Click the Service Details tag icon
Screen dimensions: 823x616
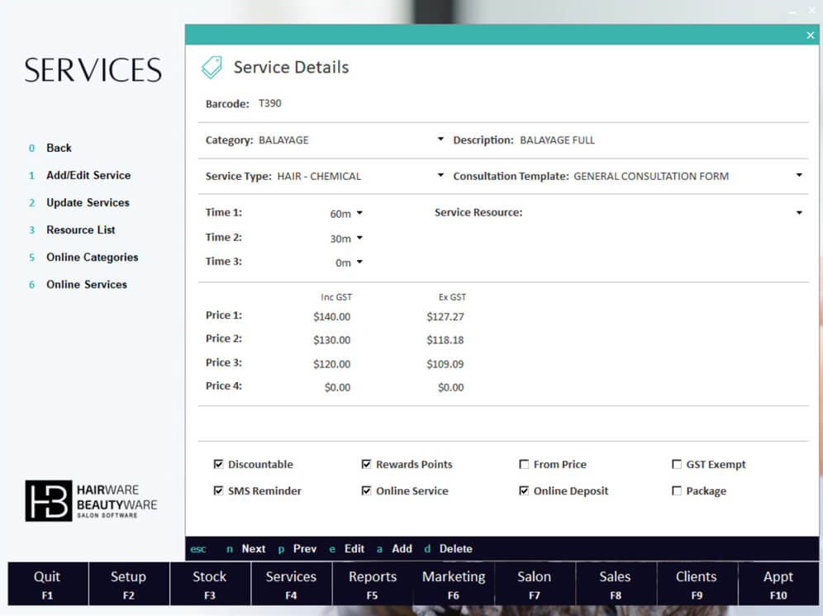tap(212, 68)
